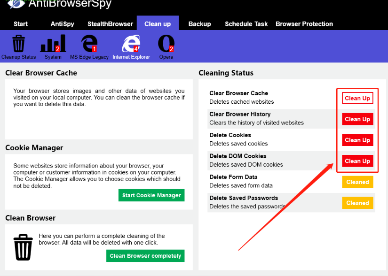This screenshot has width=388, height=276.
Task: Select the MS Edge Legacy browser icon
Action: pyautogui.click(x=89, y=44)
